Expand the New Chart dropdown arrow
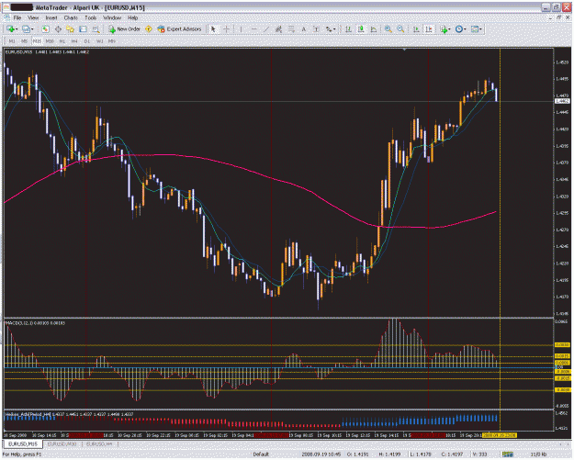The height and width of the screenshot is (460, 574). 17,29
